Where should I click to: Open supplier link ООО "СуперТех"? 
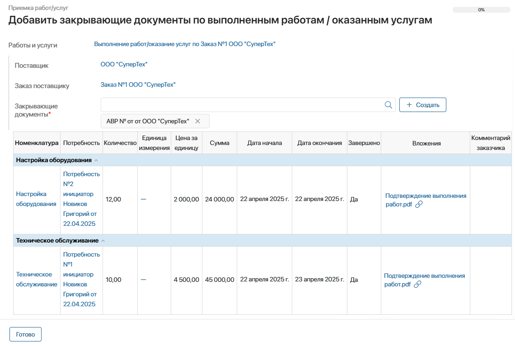(x=124, y=65)
